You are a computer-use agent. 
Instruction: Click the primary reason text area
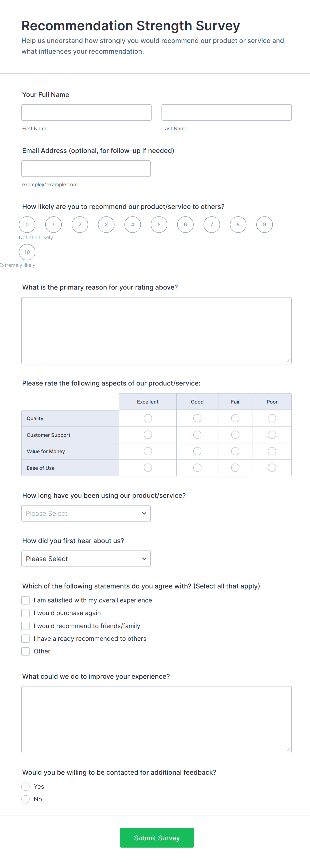[156, 331]
